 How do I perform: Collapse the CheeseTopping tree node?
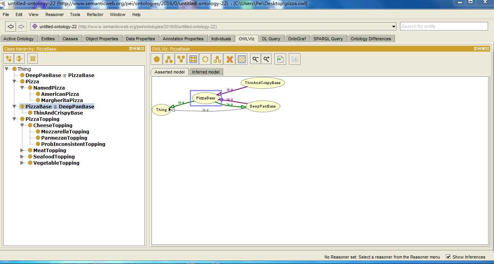[22, 125]
